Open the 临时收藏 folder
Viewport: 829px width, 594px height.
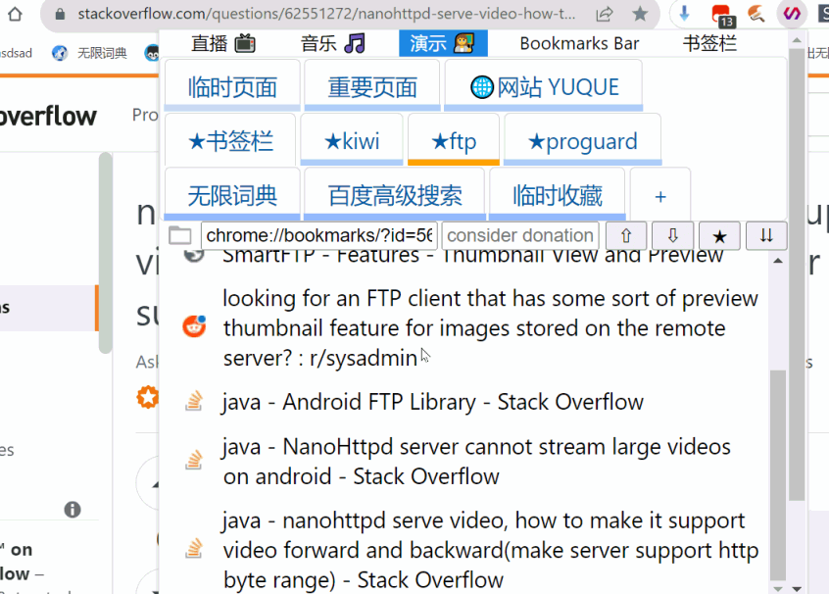click(x=558, y=195)
